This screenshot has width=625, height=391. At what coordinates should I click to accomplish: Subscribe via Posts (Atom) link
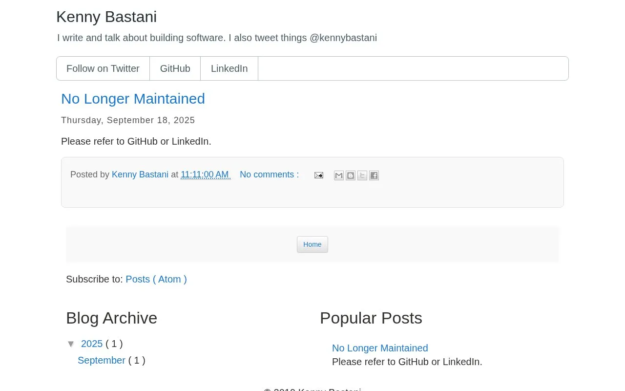156,279
